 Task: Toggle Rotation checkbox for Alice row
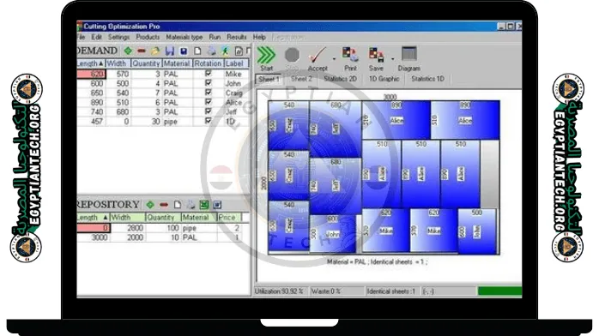tap(209, 102)
